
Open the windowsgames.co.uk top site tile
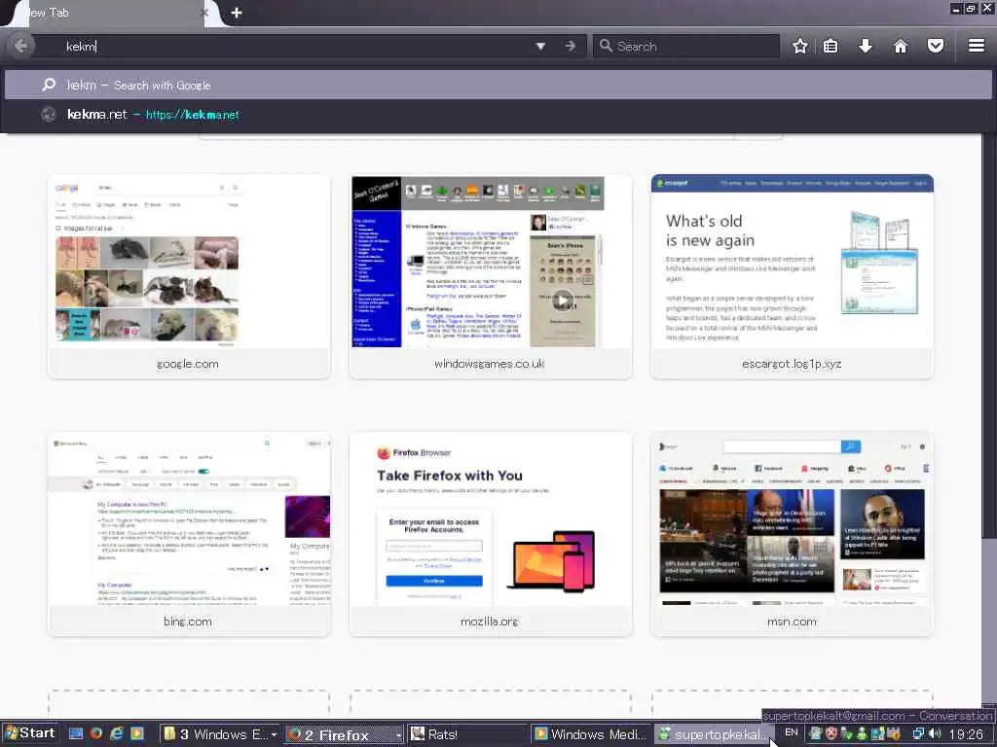[491, 276]
